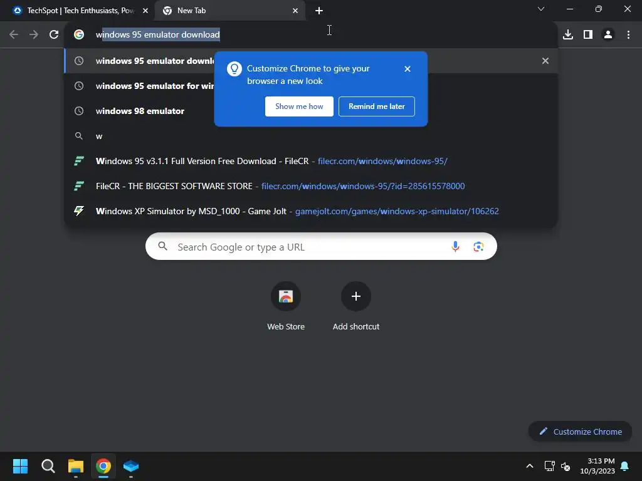The width and height of the screenshot is (642, 481).
Task: Open the Web Store shortcut
Action: pos(286,306)
